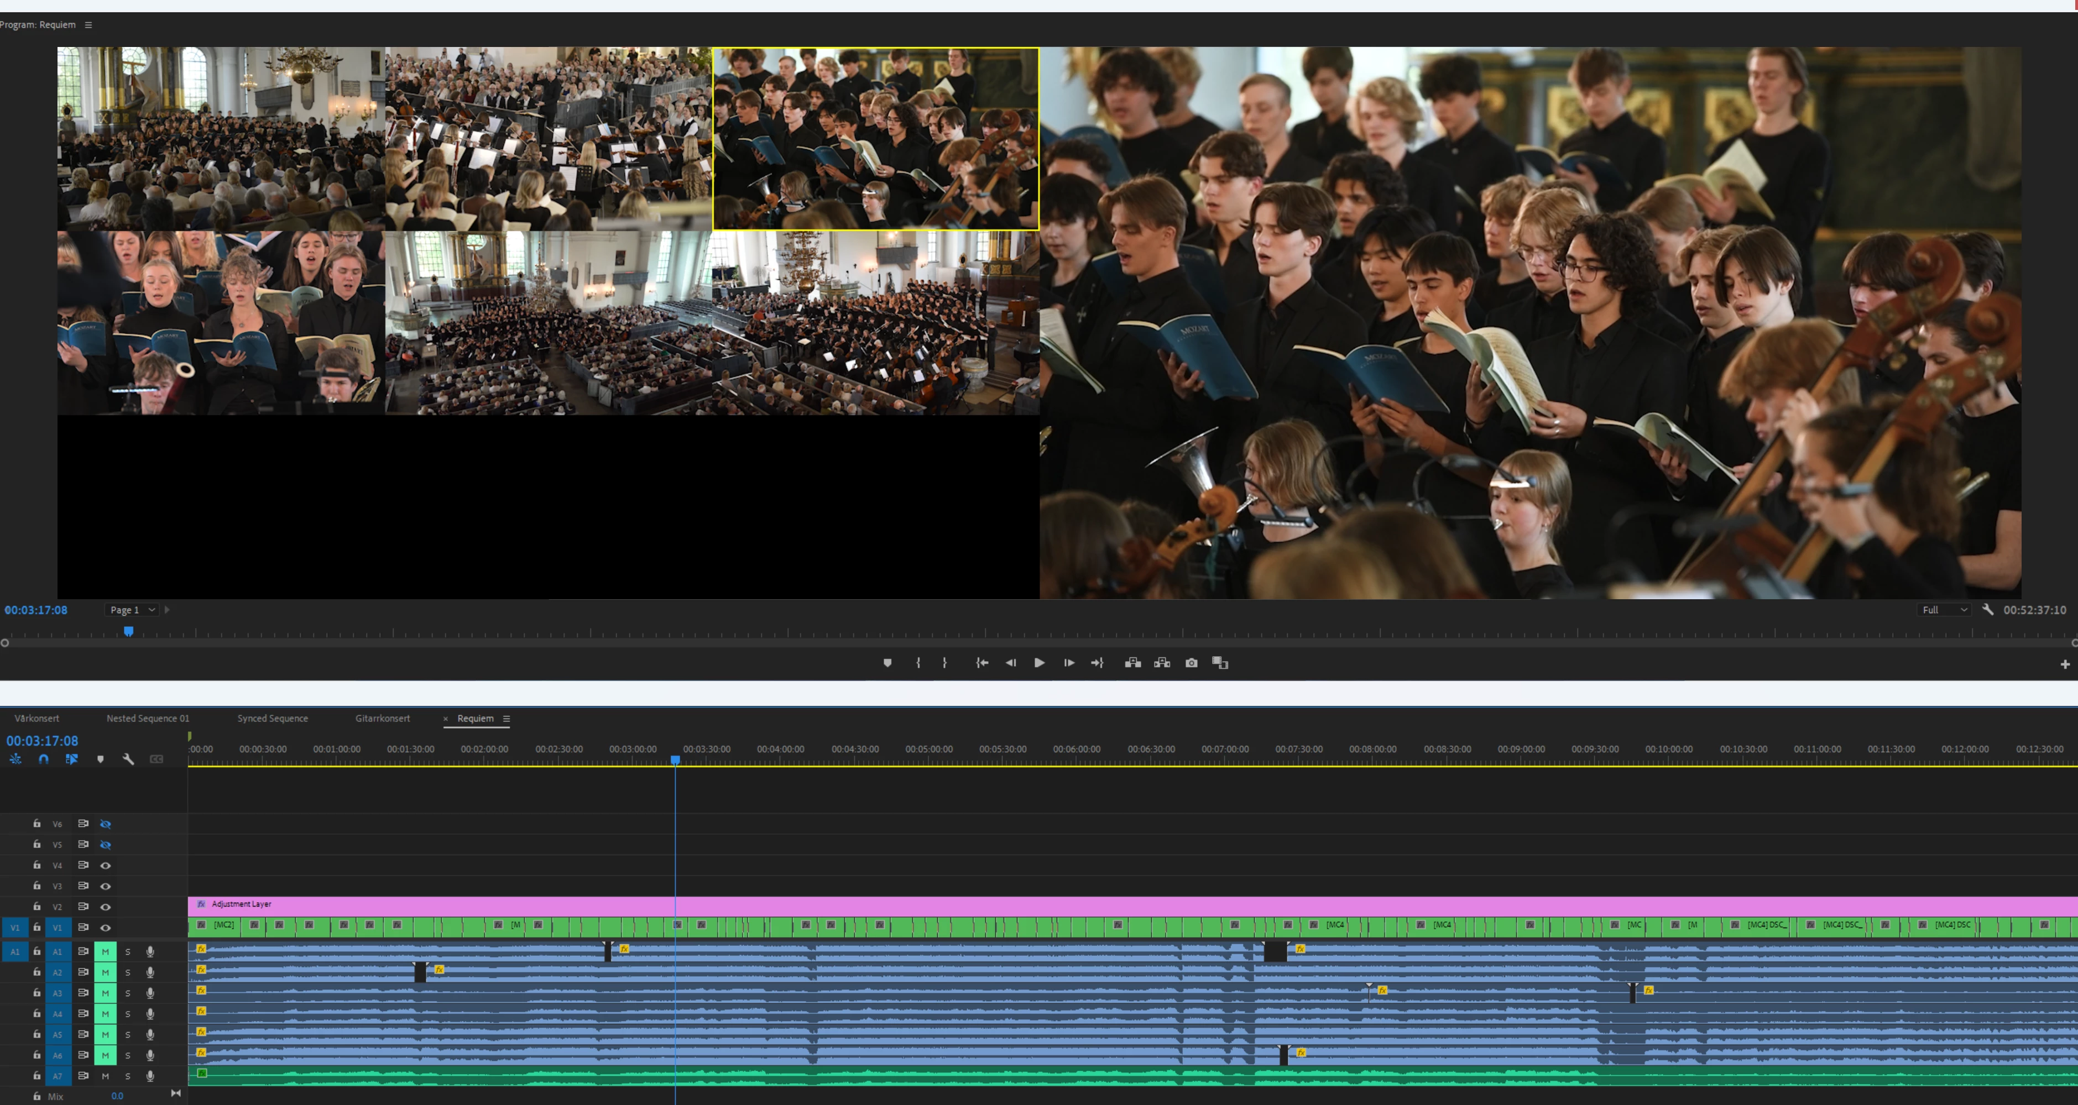Screen dimensions: 2078x1105
Task: Click the Lift button in program monitor
Action: tap(1132, 663)
